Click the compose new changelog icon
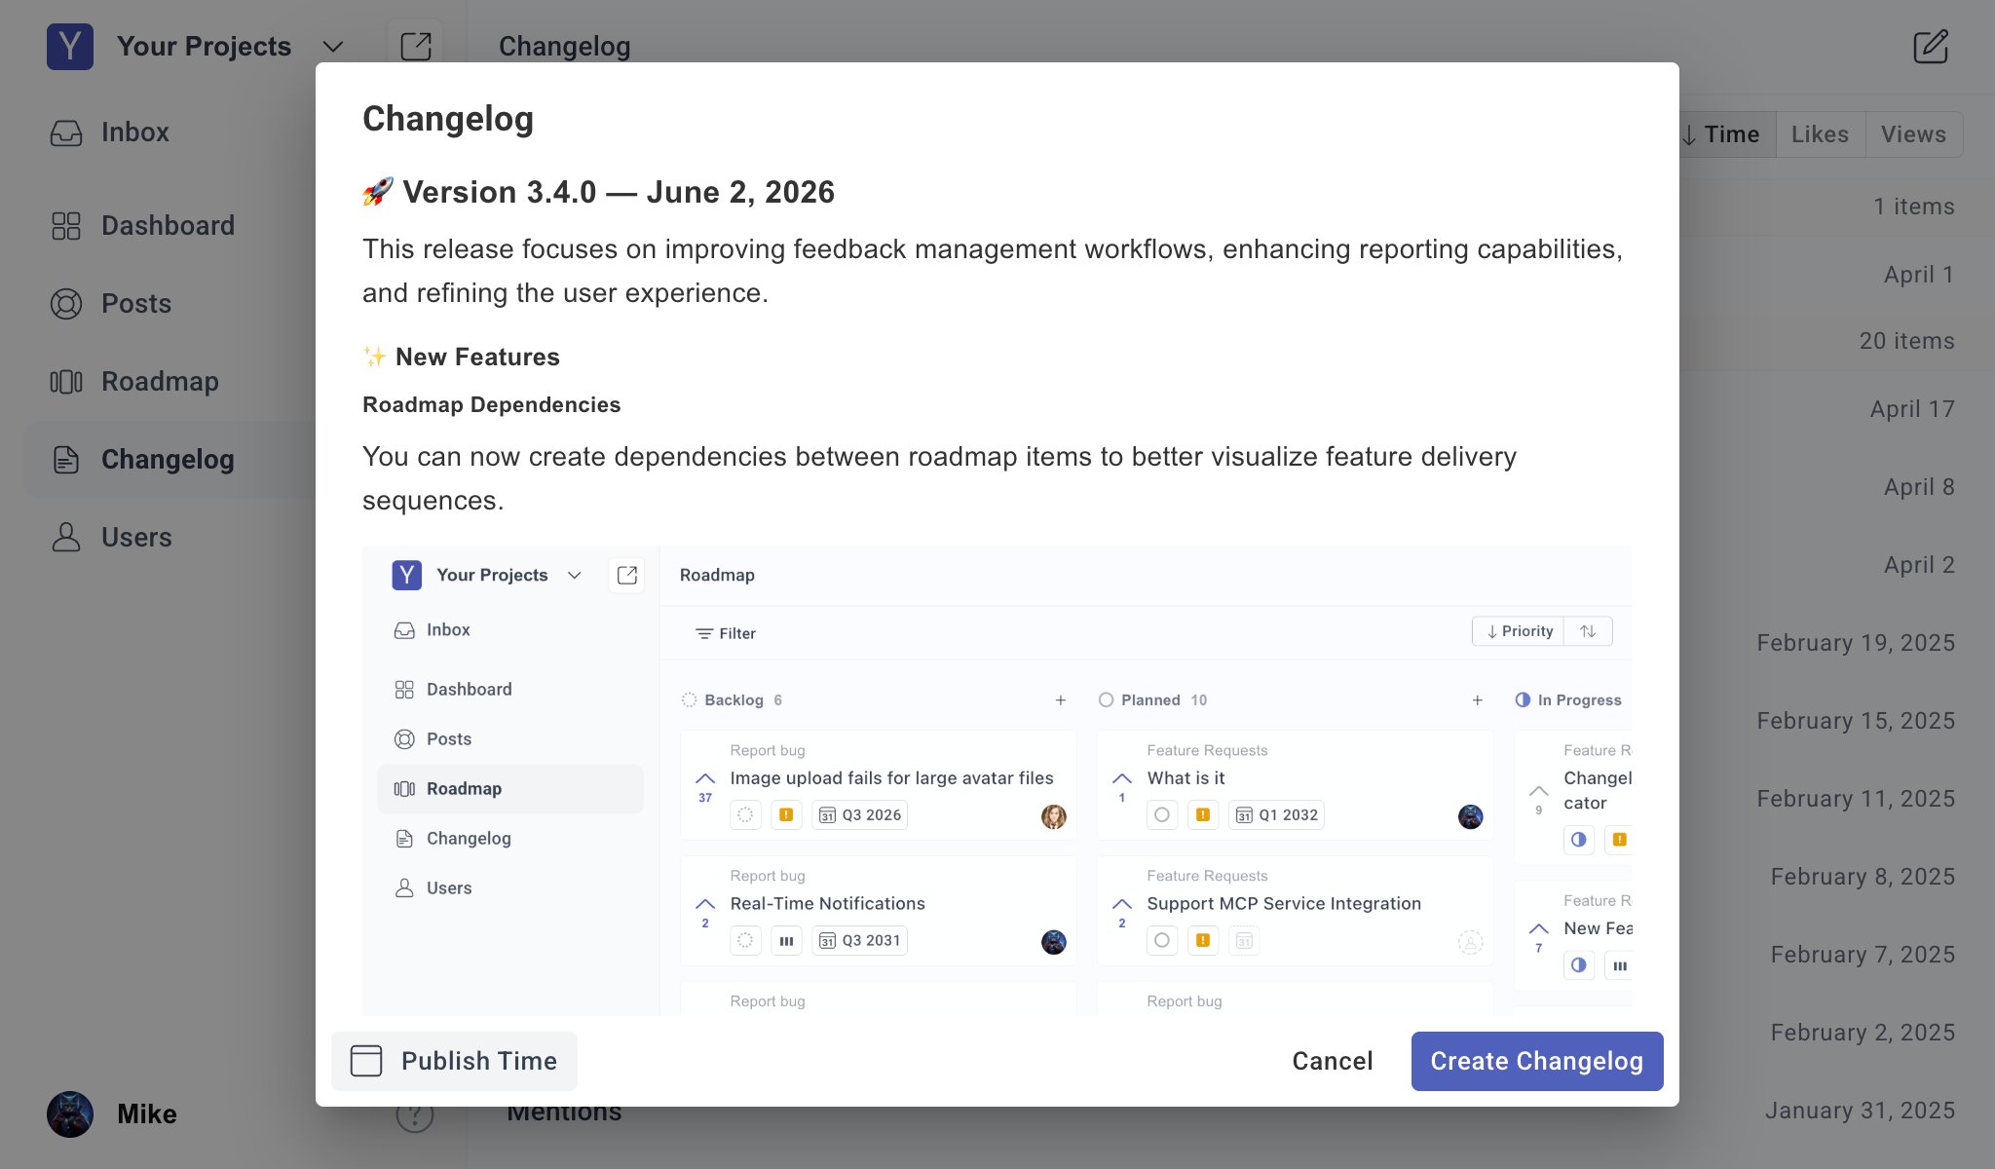The height and width of the screenshot is (1169, 1995). pos(1931,47)
